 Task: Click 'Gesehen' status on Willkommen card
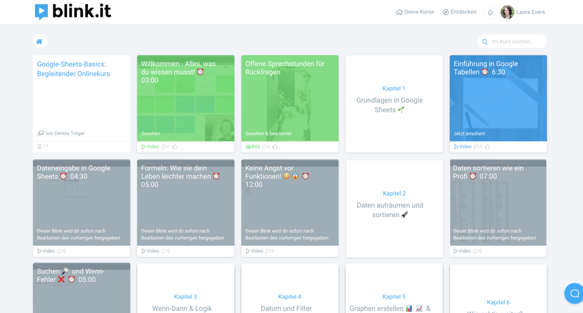tap(150, 133)
